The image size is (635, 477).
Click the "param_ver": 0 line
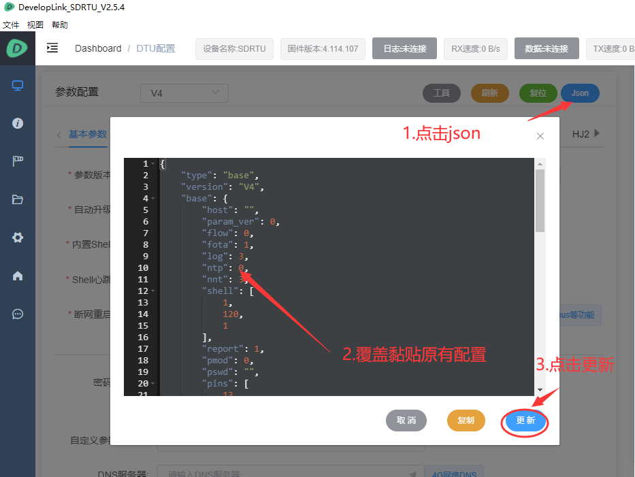coord(240,222)
